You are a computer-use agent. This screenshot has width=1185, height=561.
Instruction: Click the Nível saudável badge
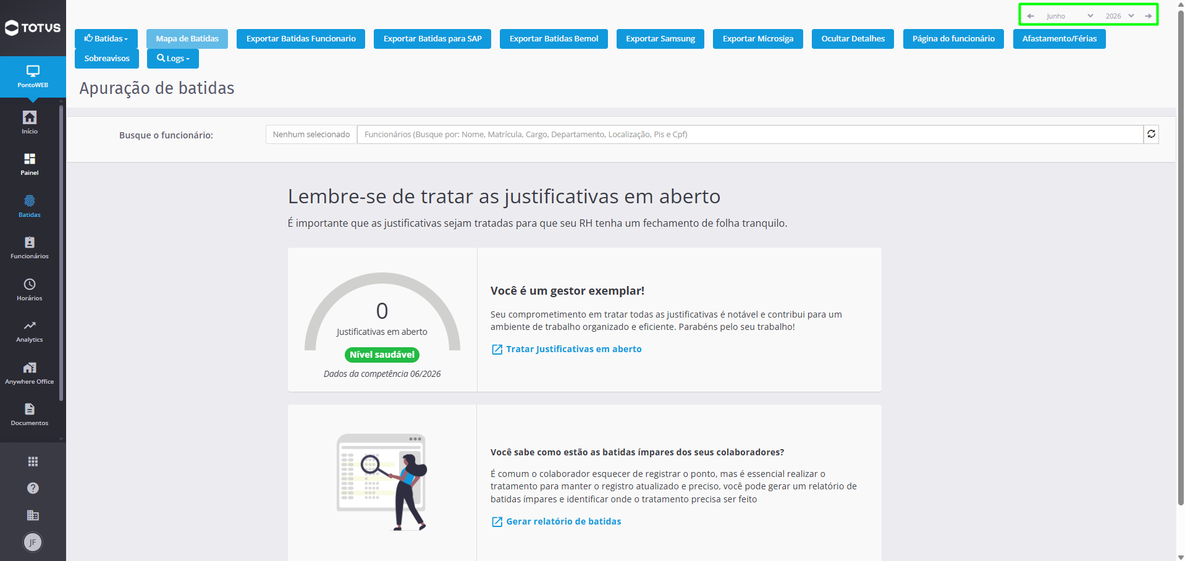point(382,355)
